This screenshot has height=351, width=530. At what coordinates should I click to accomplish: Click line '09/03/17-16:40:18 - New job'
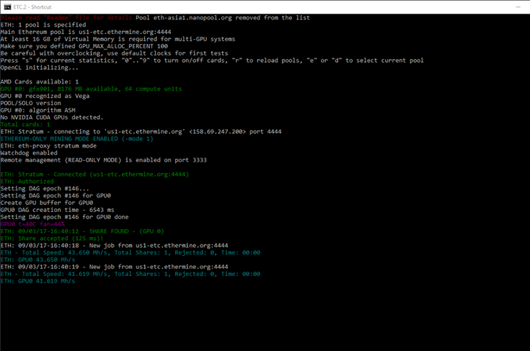point(114,245)
